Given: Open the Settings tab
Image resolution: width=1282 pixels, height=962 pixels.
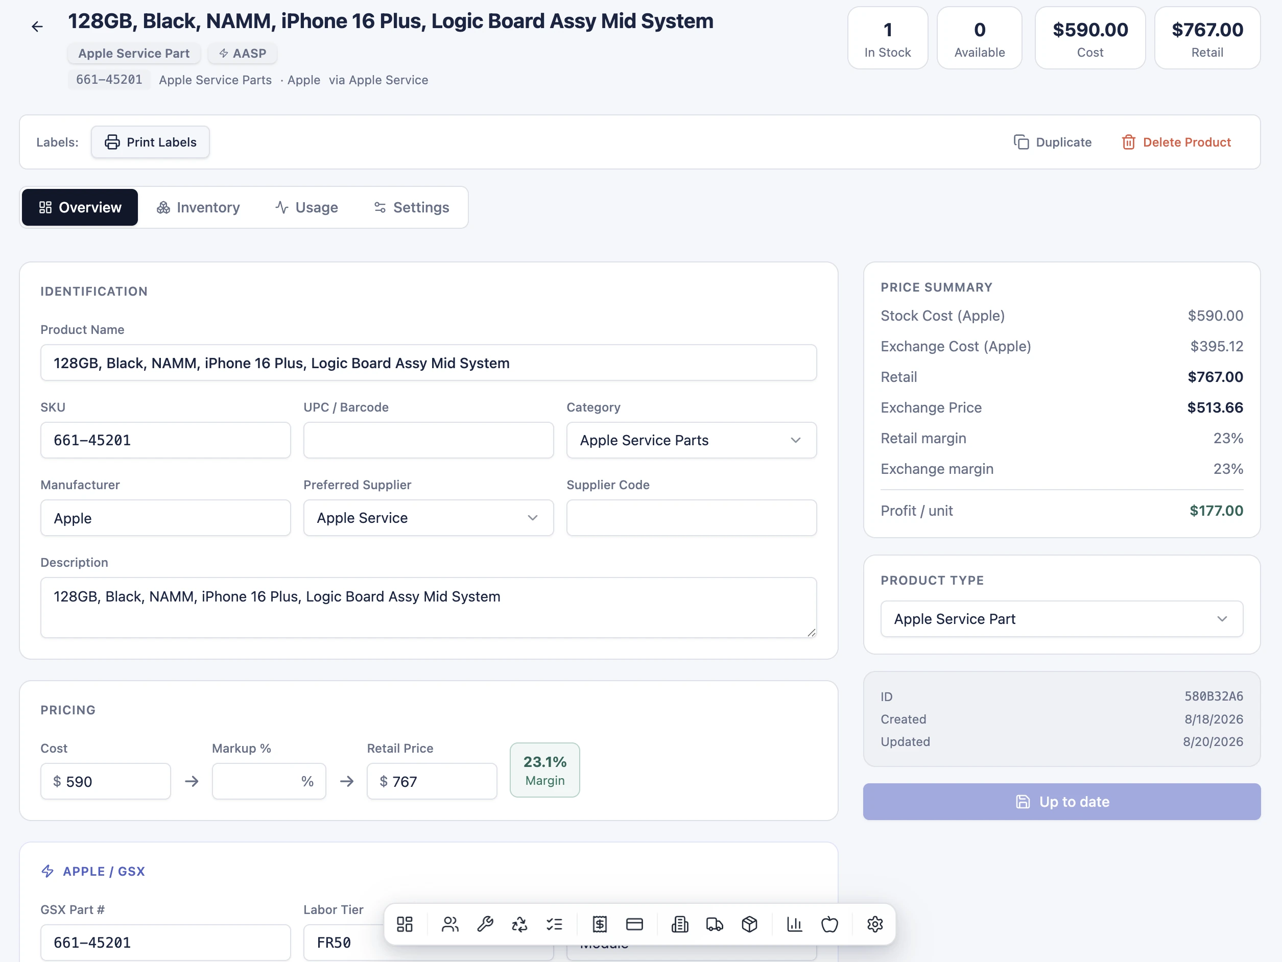Looking at the screenshot, I should [412, 207].
